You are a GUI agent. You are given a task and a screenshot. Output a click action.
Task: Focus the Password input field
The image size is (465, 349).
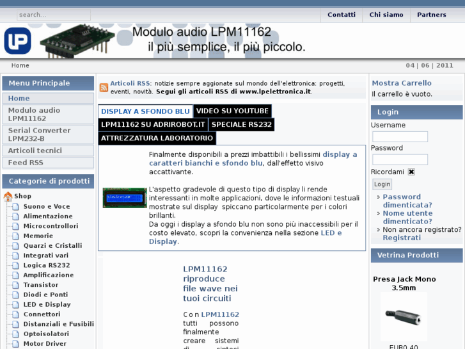tap(400, 159)
